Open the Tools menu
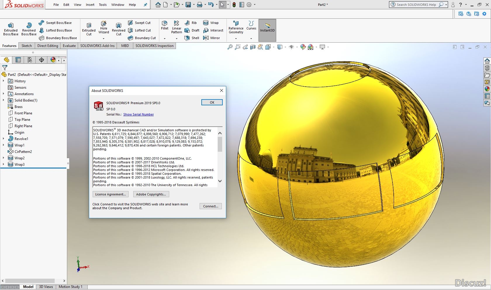491x290 pixels. (x=103, y=5)
